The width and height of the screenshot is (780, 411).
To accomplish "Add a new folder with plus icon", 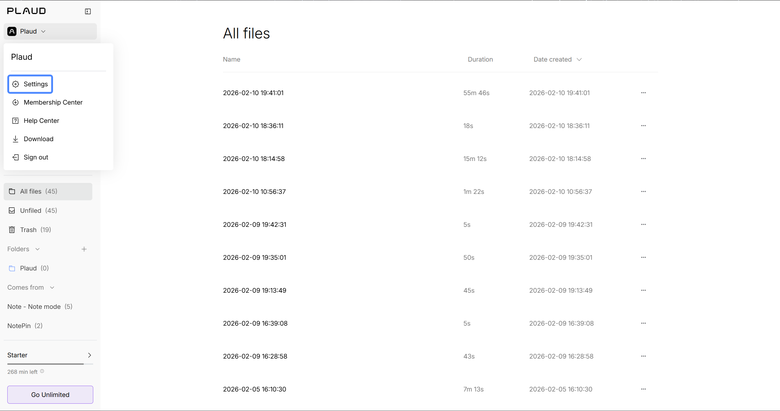I will (84, 249).
